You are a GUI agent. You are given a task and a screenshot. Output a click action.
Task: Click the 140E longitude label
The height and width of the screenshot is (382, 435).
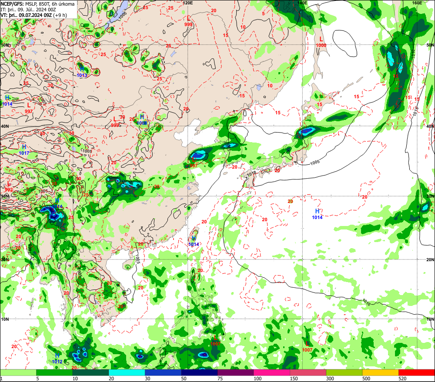pyautogui.click(x=302, y=3)
